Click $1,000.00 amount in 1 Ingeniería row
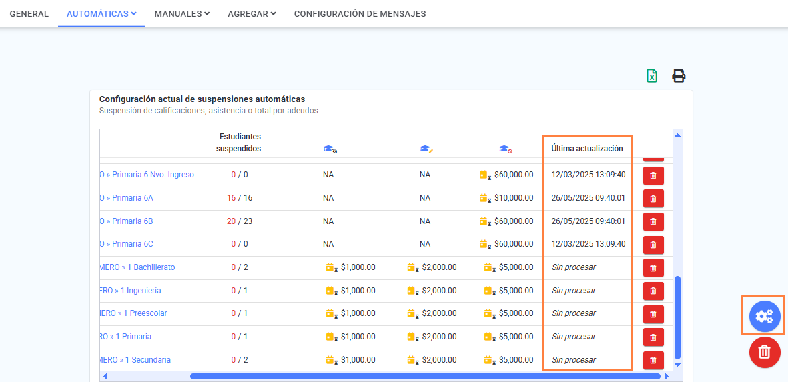Screen dimensions: 788x382 pyautogui.click(x=358, y=290)
